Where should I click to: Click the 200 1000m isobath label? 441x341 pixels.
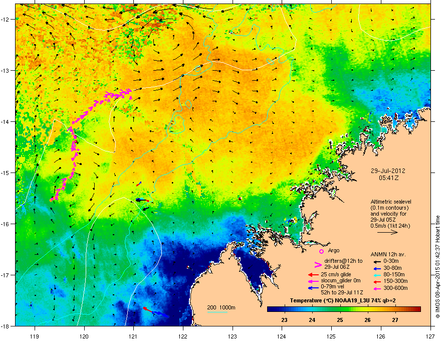221,307
